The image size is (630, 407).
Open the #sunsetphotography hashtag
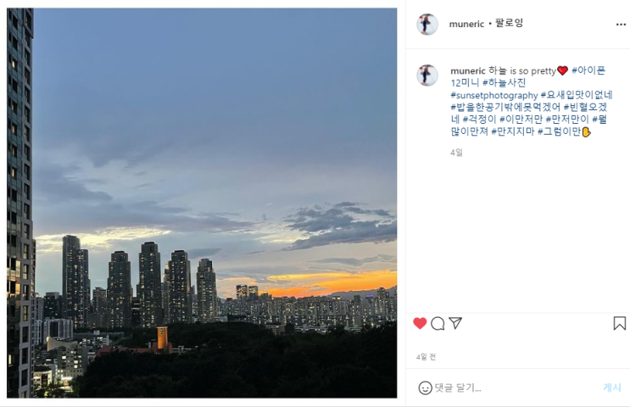(x=493, y=96)
